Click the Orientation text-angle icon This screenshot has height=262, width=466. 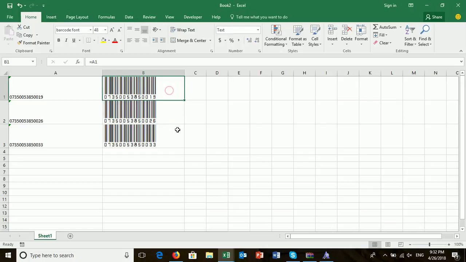click(x=155, y=30)
